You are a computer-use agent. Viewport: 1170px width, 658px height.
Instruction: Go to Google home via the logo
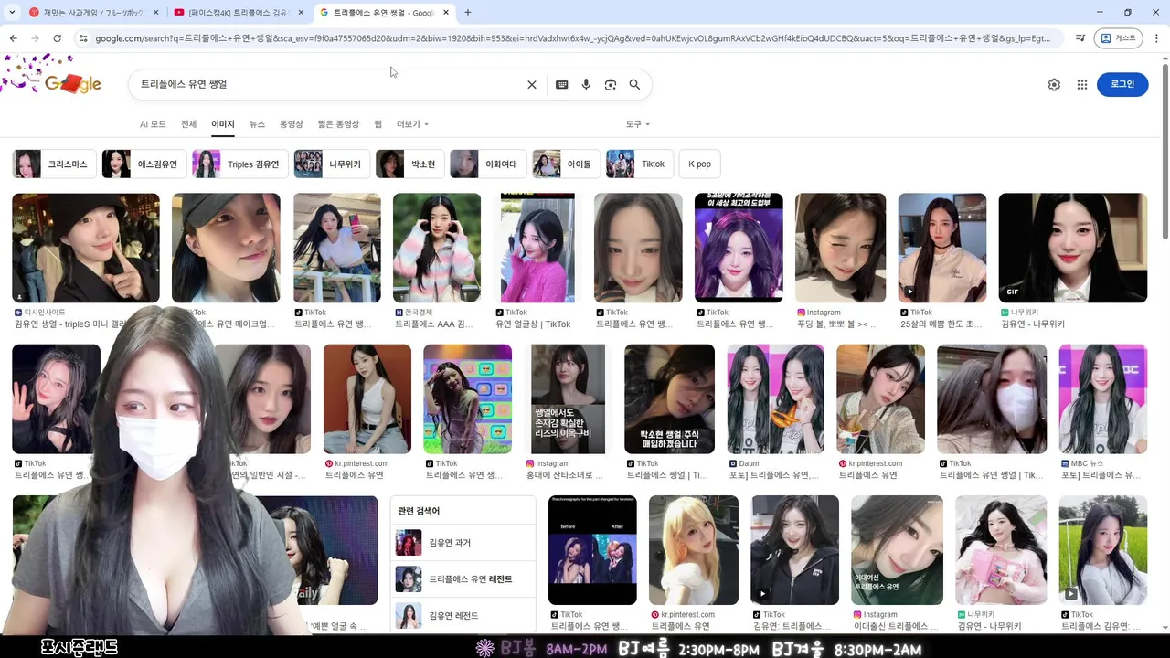coord(72,83)
